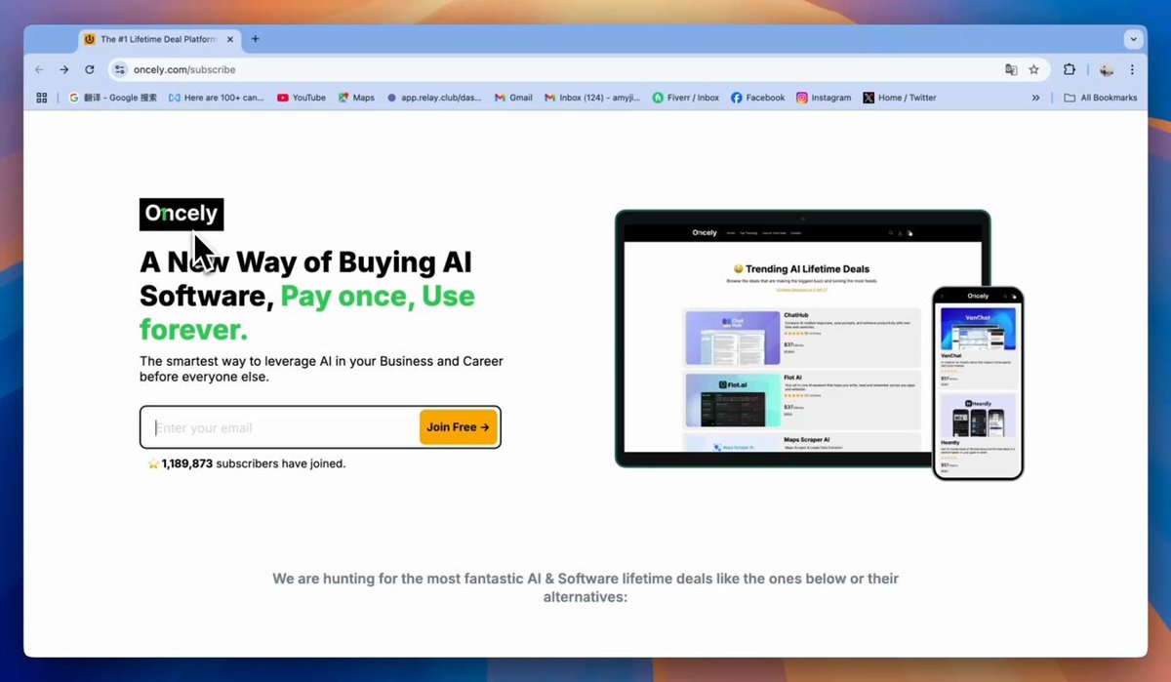The image size is (1171, 682).
Task: Show hidden bookmarks with the double chevron
Action: click(1035, 98)
